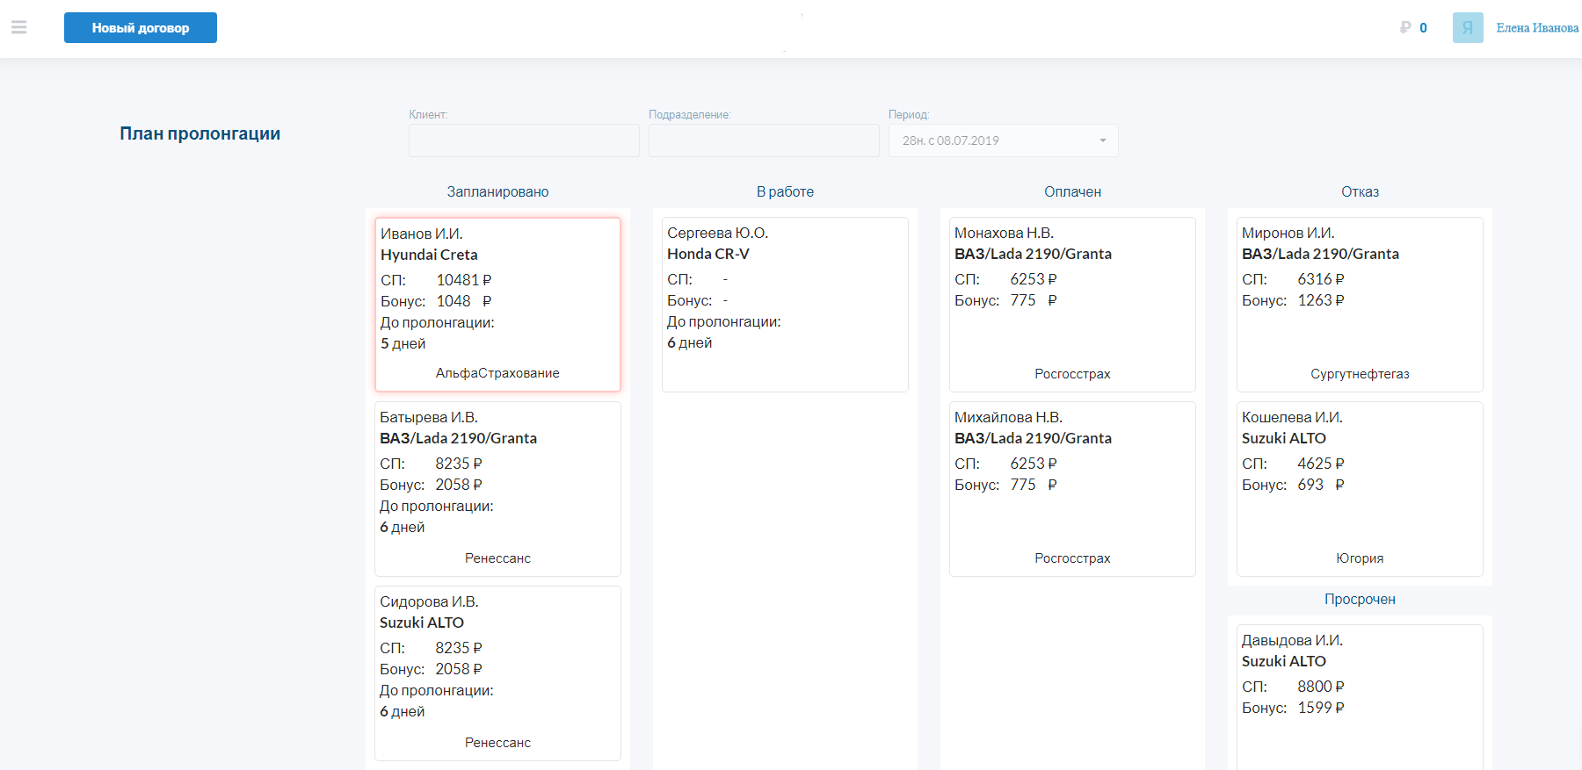This screenshot has height=770, width=1582.
Task: Click the 0 balance value in header
Action: click(x=1423, y=28)
